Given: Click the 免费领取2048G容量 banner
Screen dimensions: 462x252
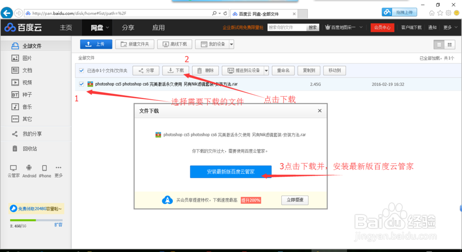Looking at the screenshot, I should (36, 209).
